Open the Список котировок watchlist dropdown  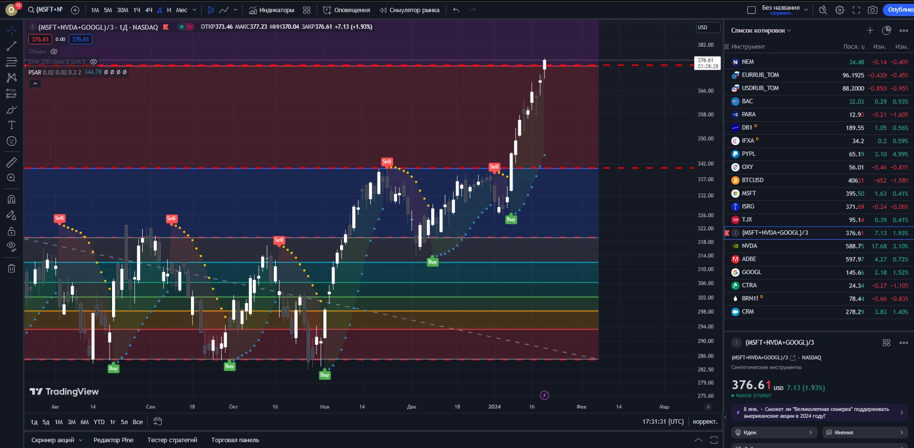tap(761, 30)
